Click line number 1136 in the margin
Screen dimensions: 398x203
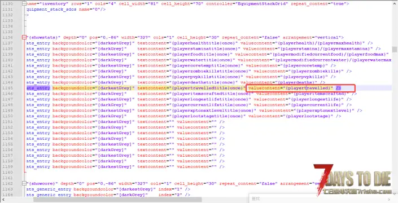click(x=7, y=37)
